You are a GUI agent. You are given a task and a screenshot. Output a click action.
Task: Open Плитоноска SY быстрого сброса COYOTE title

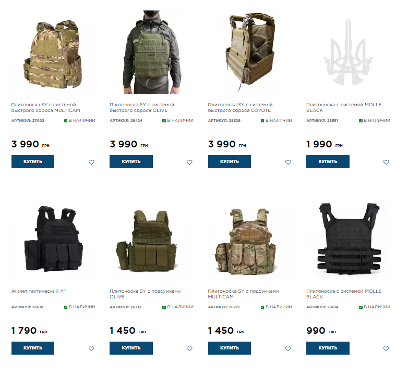[240, 107]
